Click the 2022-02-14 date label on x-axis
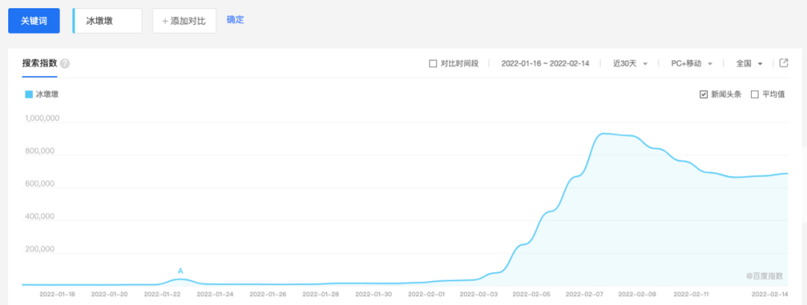The height and width of the screenshot is (305, 807). [x=770, y=295]
